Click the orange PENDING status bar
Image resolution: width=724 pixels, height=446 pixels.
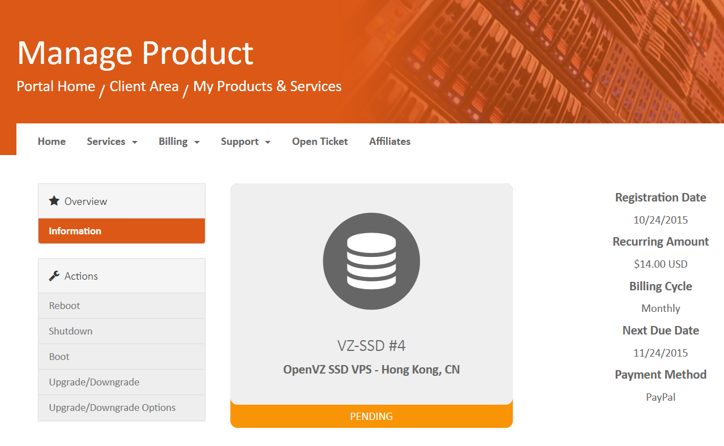click(x=371, y=417)
